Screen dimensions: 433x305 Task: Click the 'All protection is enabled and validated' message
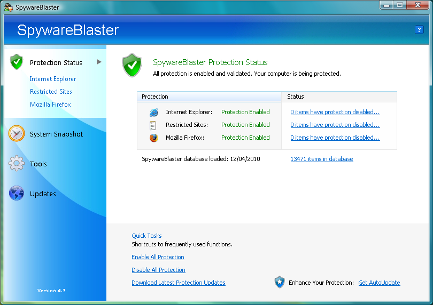247,74
